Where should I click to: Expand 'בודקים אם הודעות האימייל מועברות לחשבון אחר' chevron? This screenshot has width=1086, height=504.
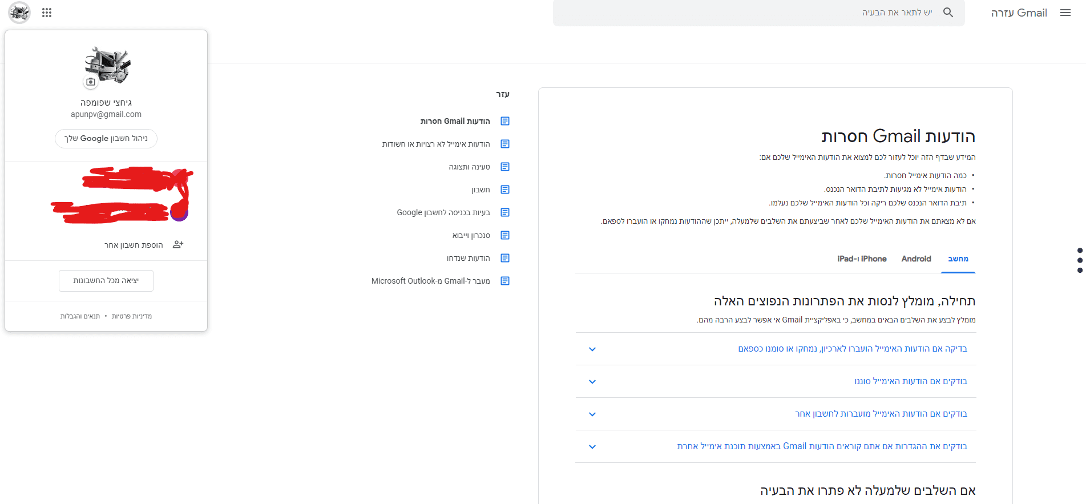click(592, 414)
